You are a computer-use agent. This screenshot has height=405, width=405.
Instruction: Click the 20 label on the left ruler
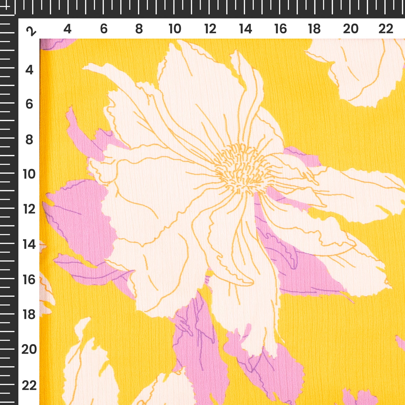29,350
